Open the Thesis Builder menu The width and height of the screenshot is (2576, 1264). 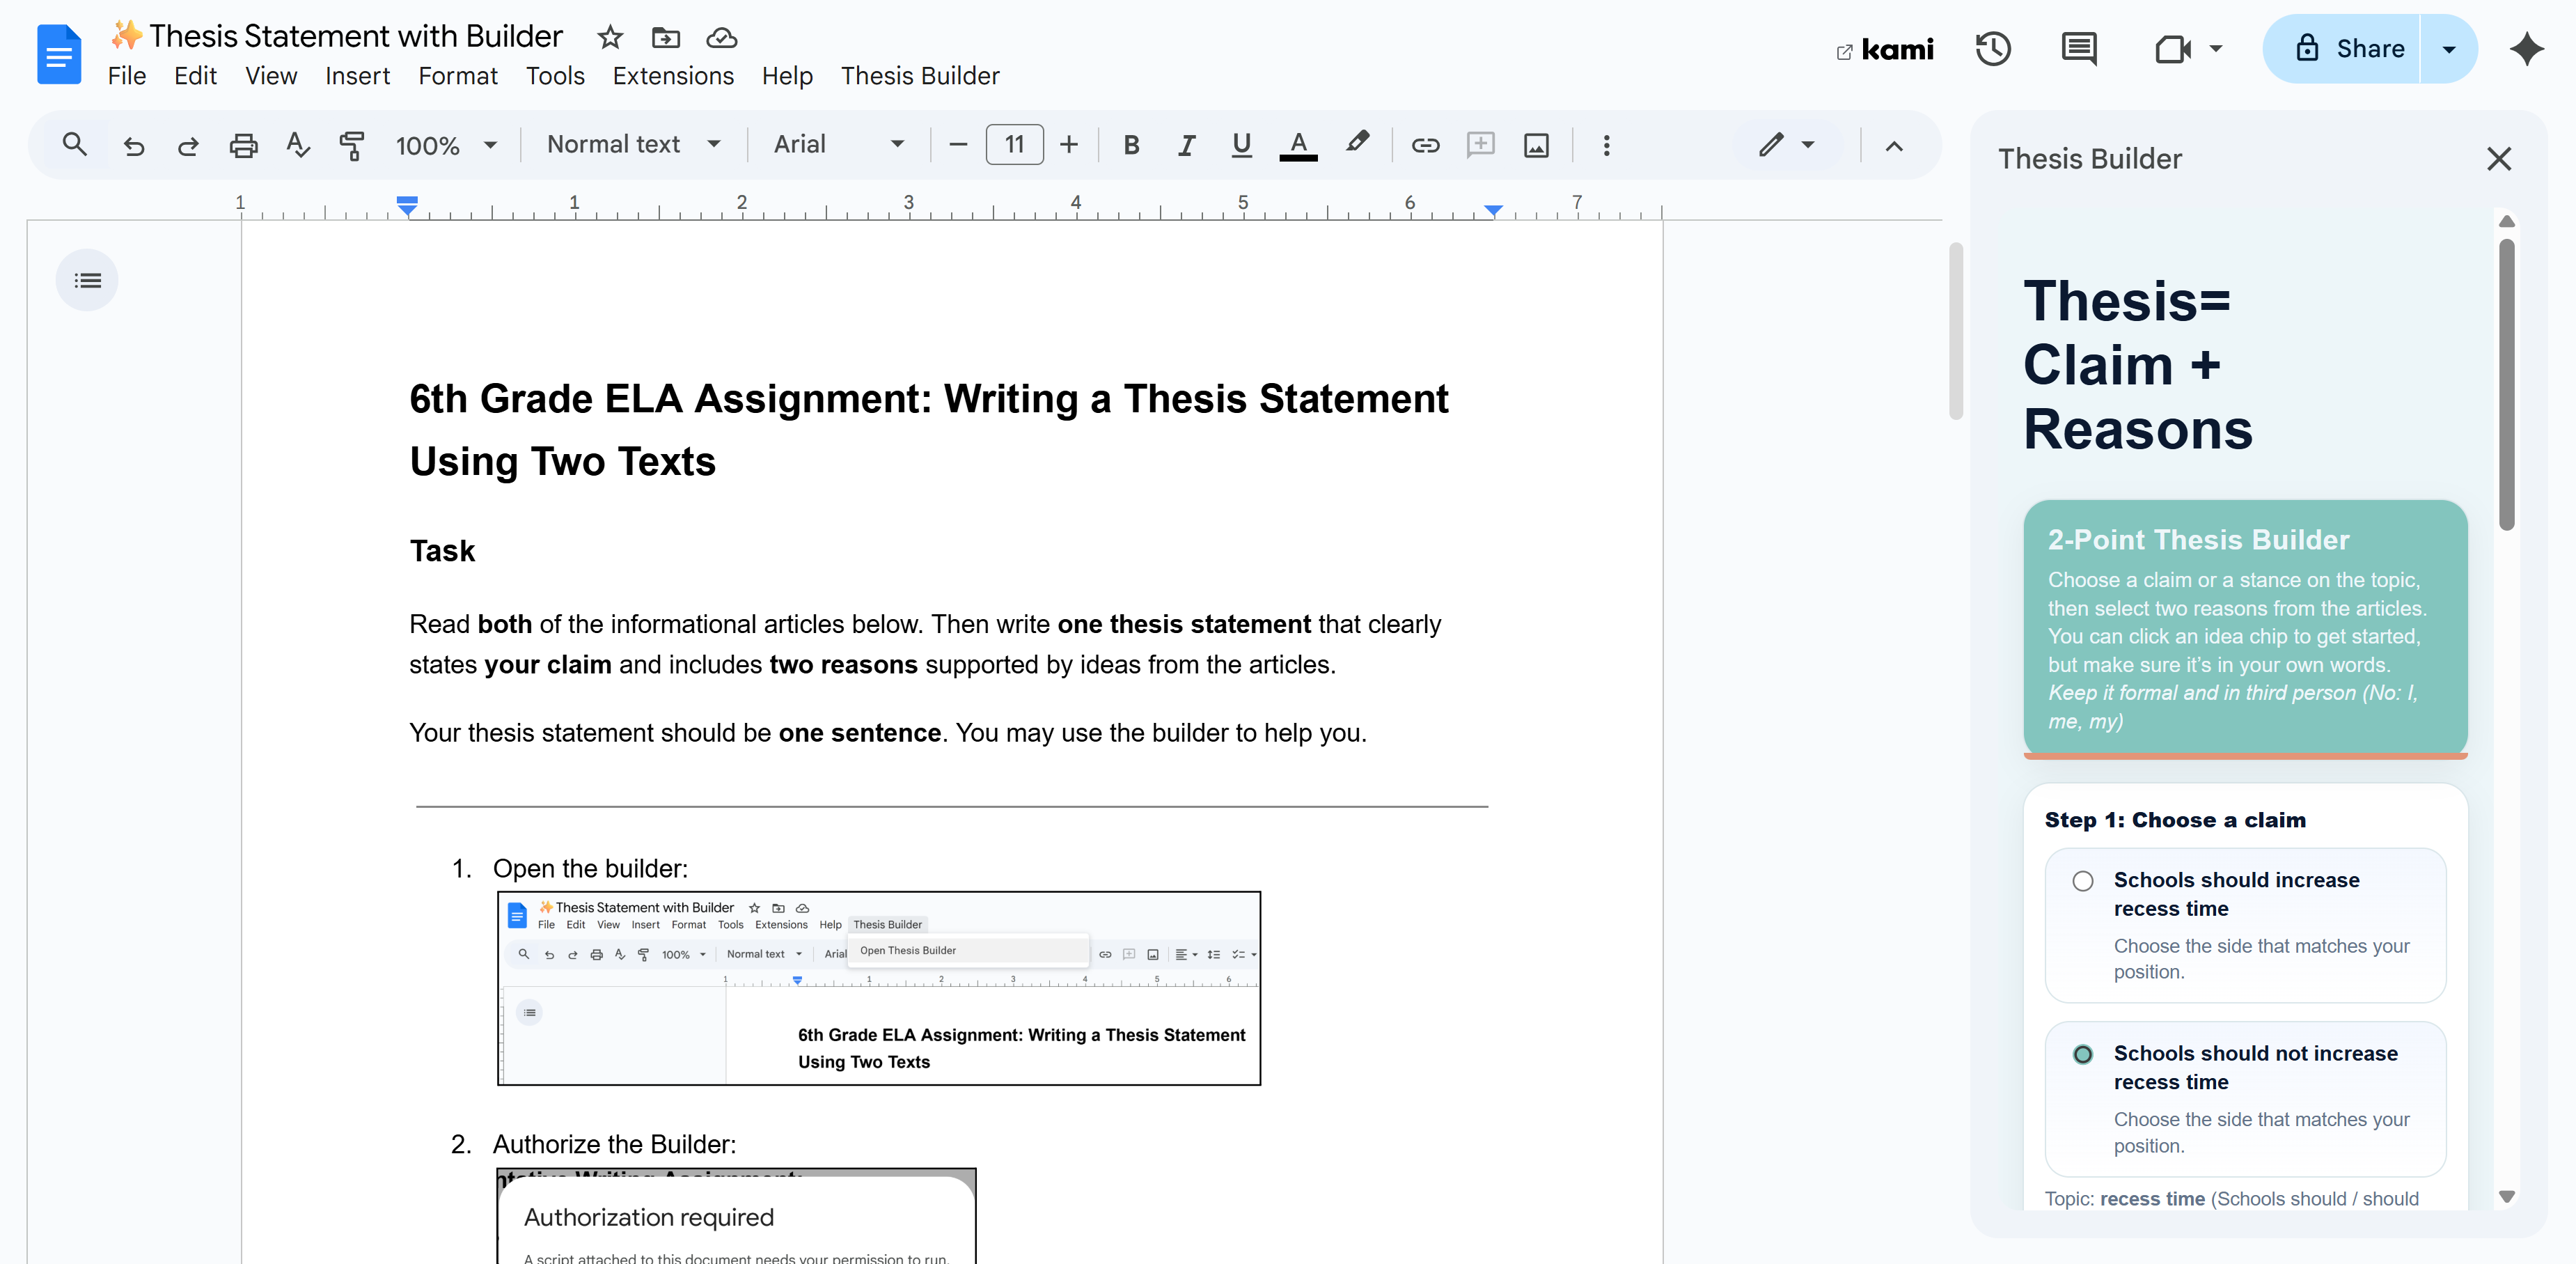tap(919, 75)
